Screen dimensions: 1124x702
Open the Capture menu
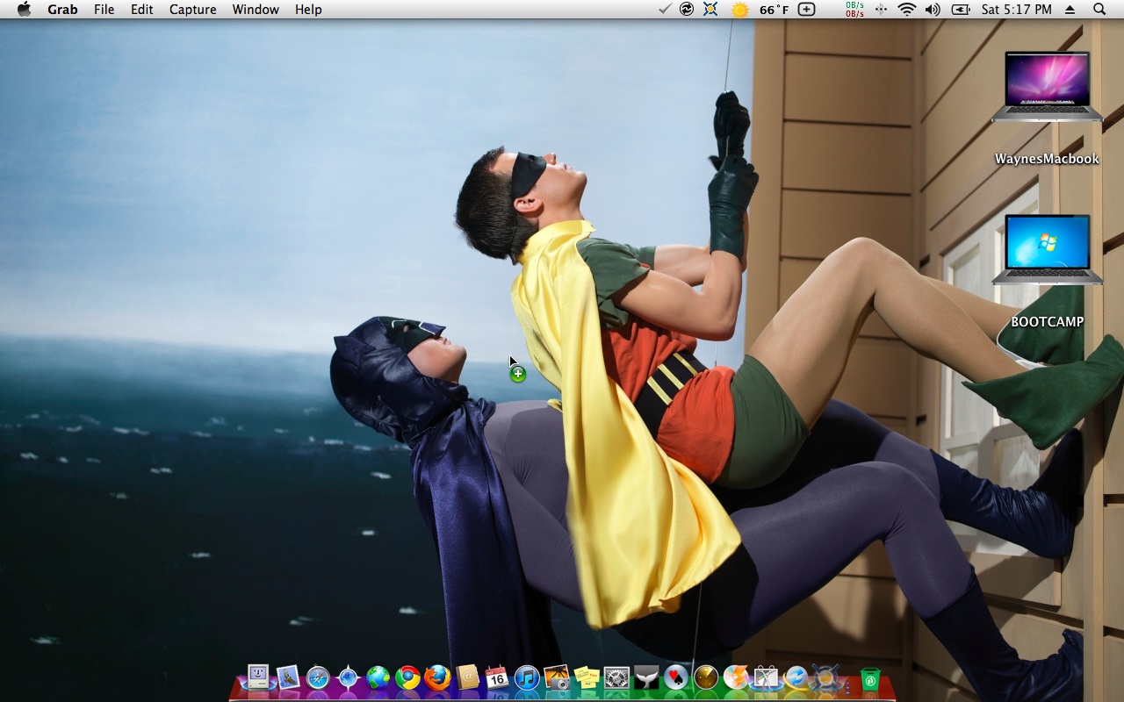click(x=192, y=10)
